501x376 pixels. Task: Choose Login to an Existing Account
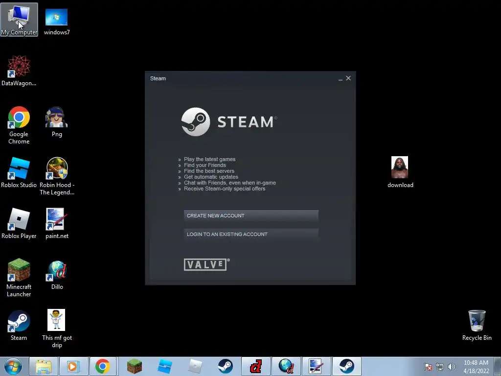[x=251, y=234]
